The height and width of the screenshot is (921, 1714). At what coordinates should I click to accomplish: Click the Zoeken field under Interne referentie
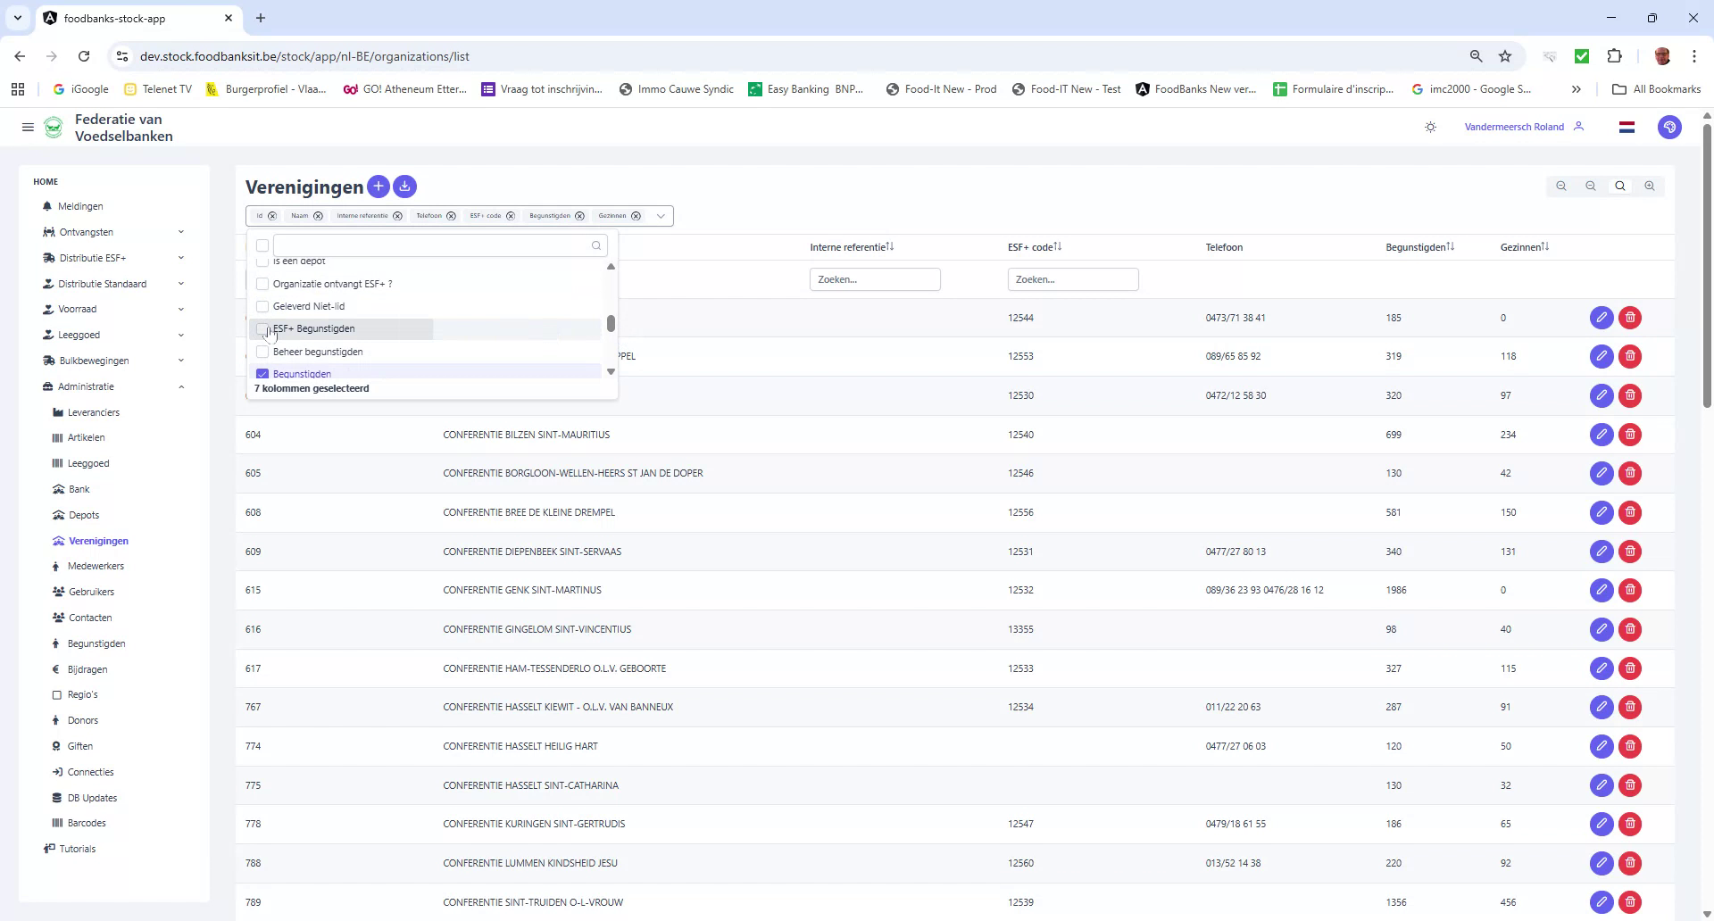tap(875, 278)
